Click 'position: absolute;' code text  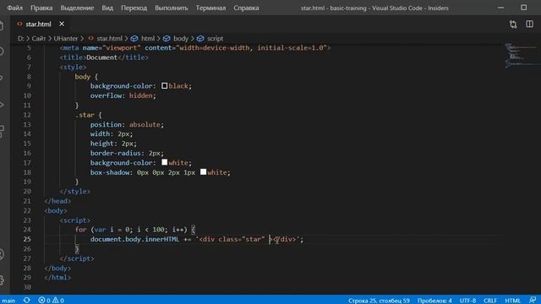pos(127,124)
